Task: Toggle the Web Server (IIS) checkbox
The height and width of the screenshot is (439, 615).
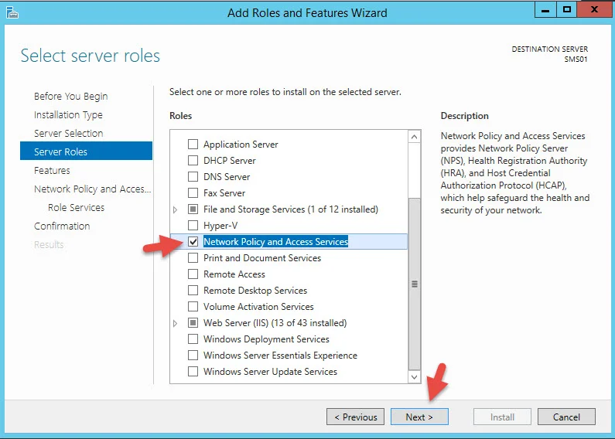Action: click(x=193, y=322)
